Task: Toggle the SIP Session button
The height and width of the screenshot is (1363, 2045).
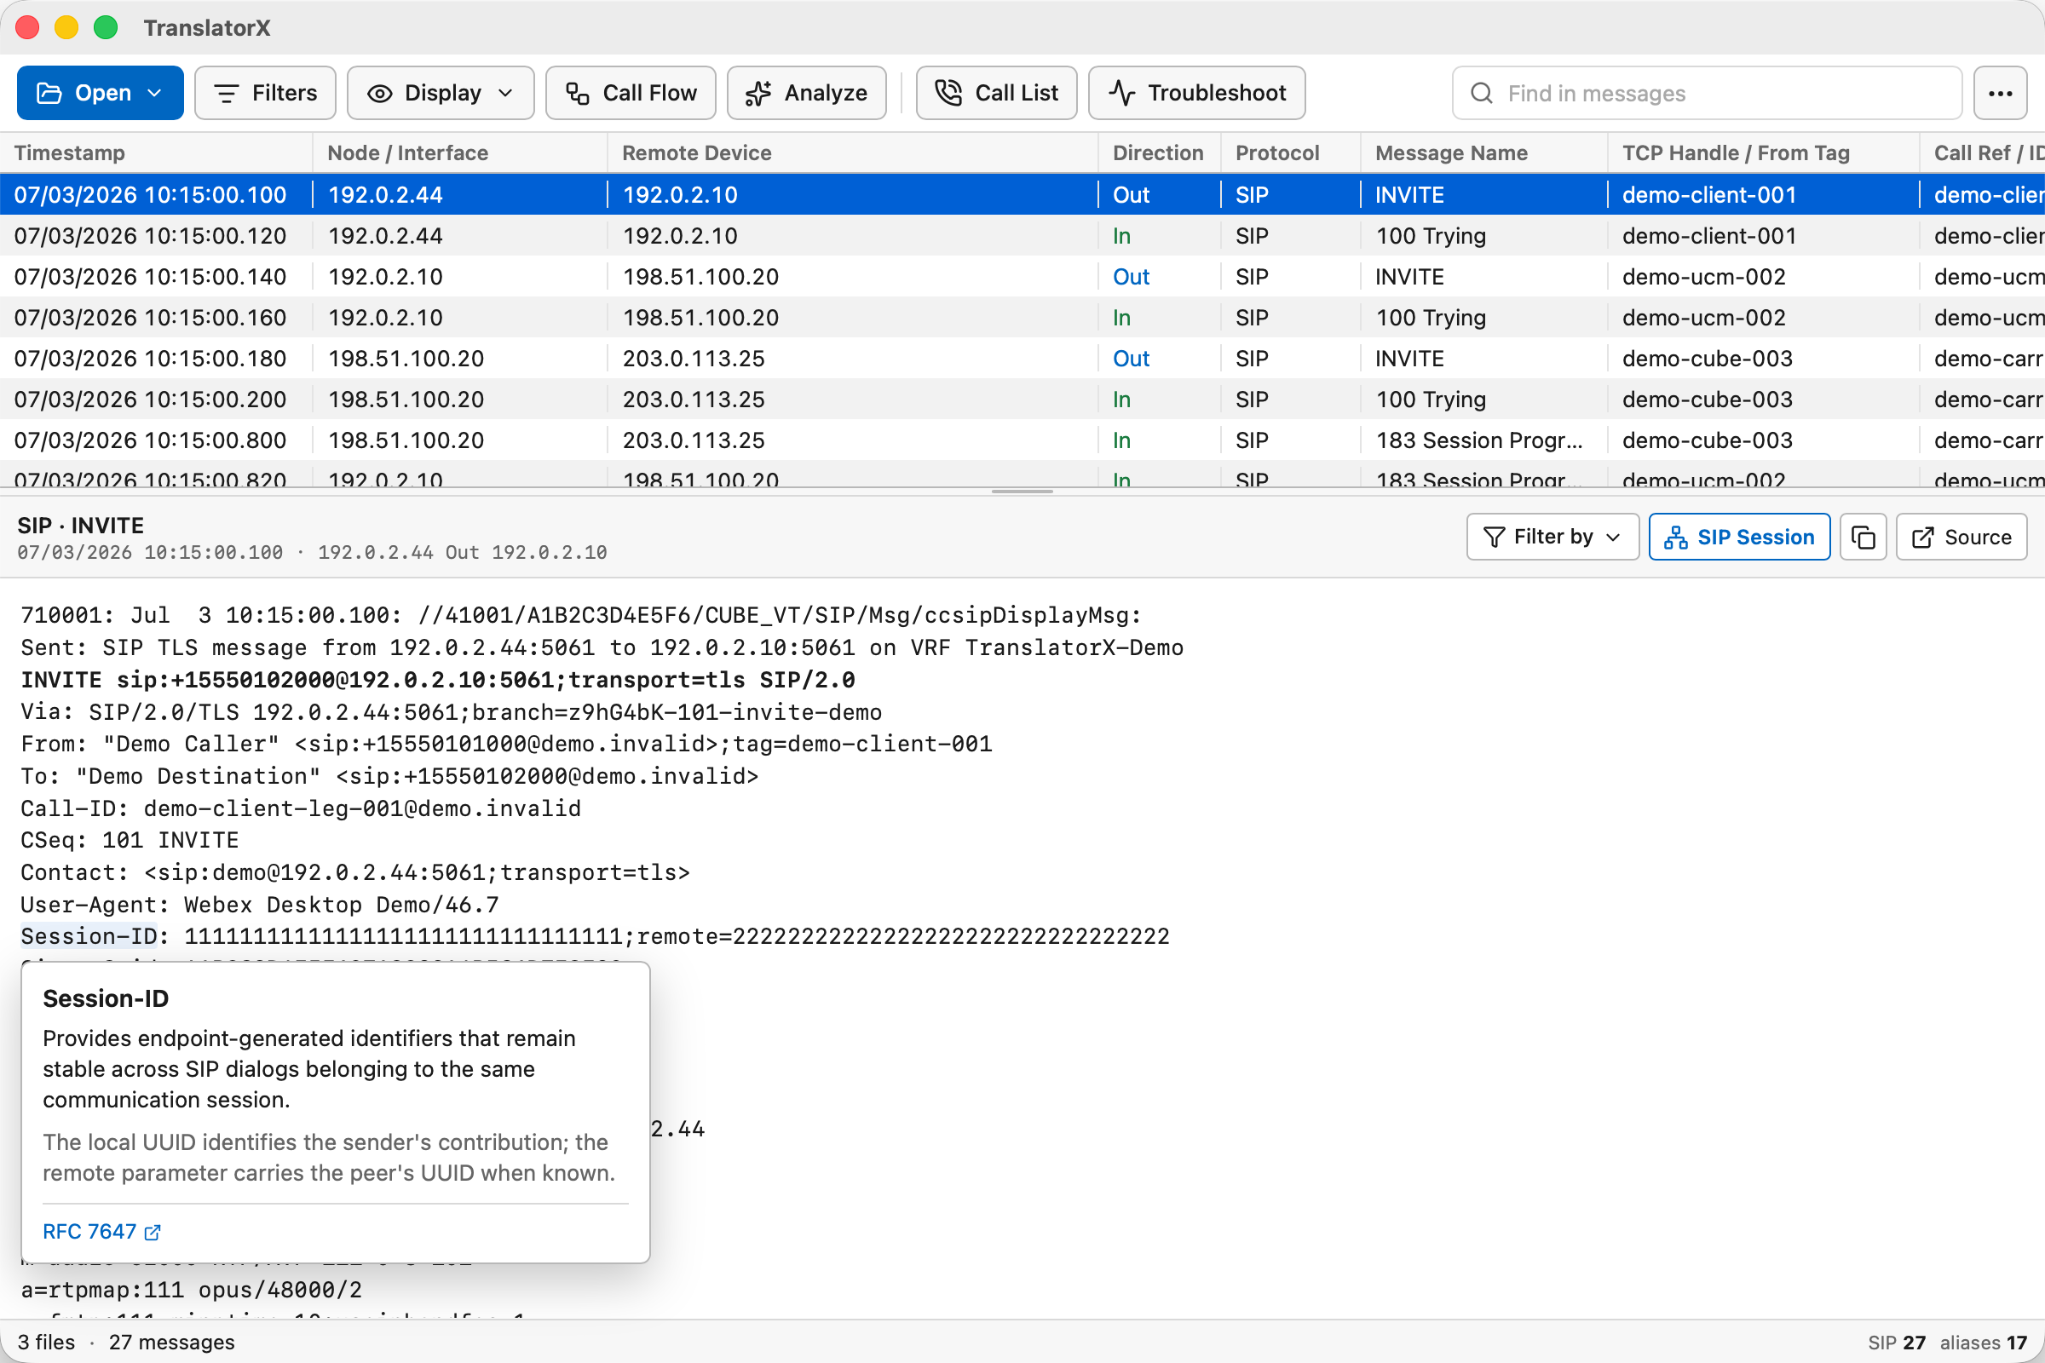Action: pos(1739,538)
